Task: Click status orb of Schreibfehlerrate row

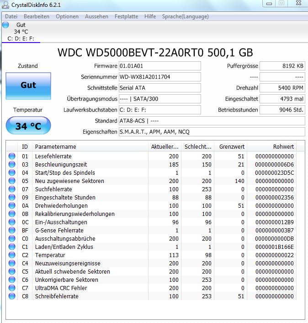Action: pyautogui.click(x=12, y=296)
